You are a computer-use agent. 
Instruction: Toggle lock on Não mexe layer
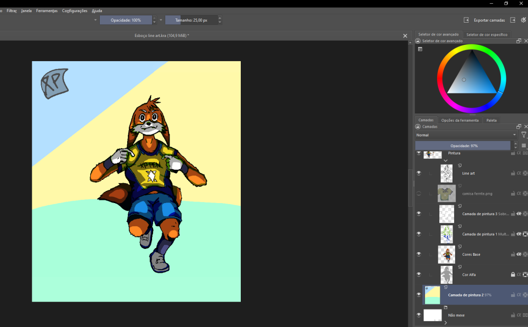[x=513, y=315]
